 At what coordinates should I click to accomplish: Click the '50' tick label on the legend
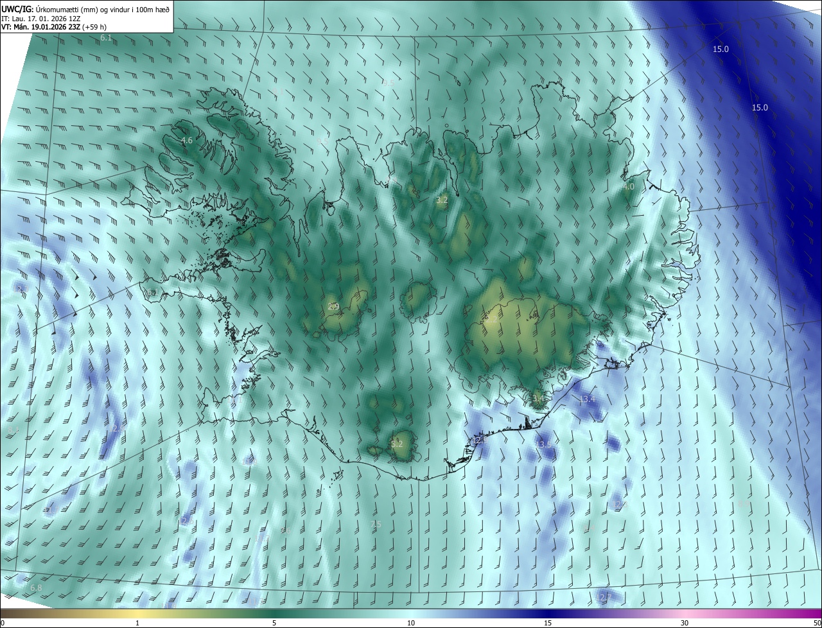point(817,624)
